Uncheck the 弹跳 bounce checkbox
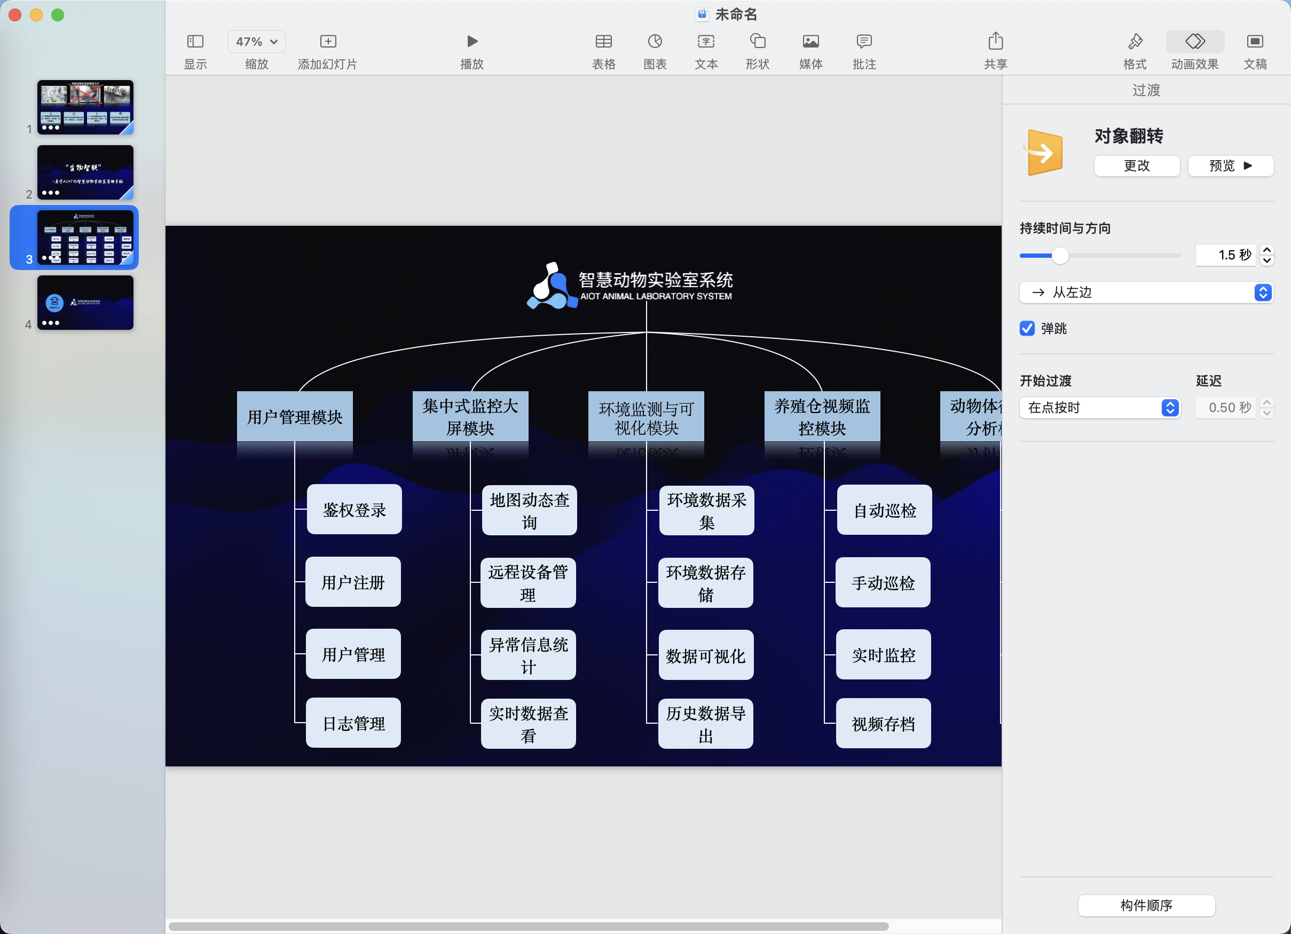1291x934 pixels. [x=1027, y=328]
